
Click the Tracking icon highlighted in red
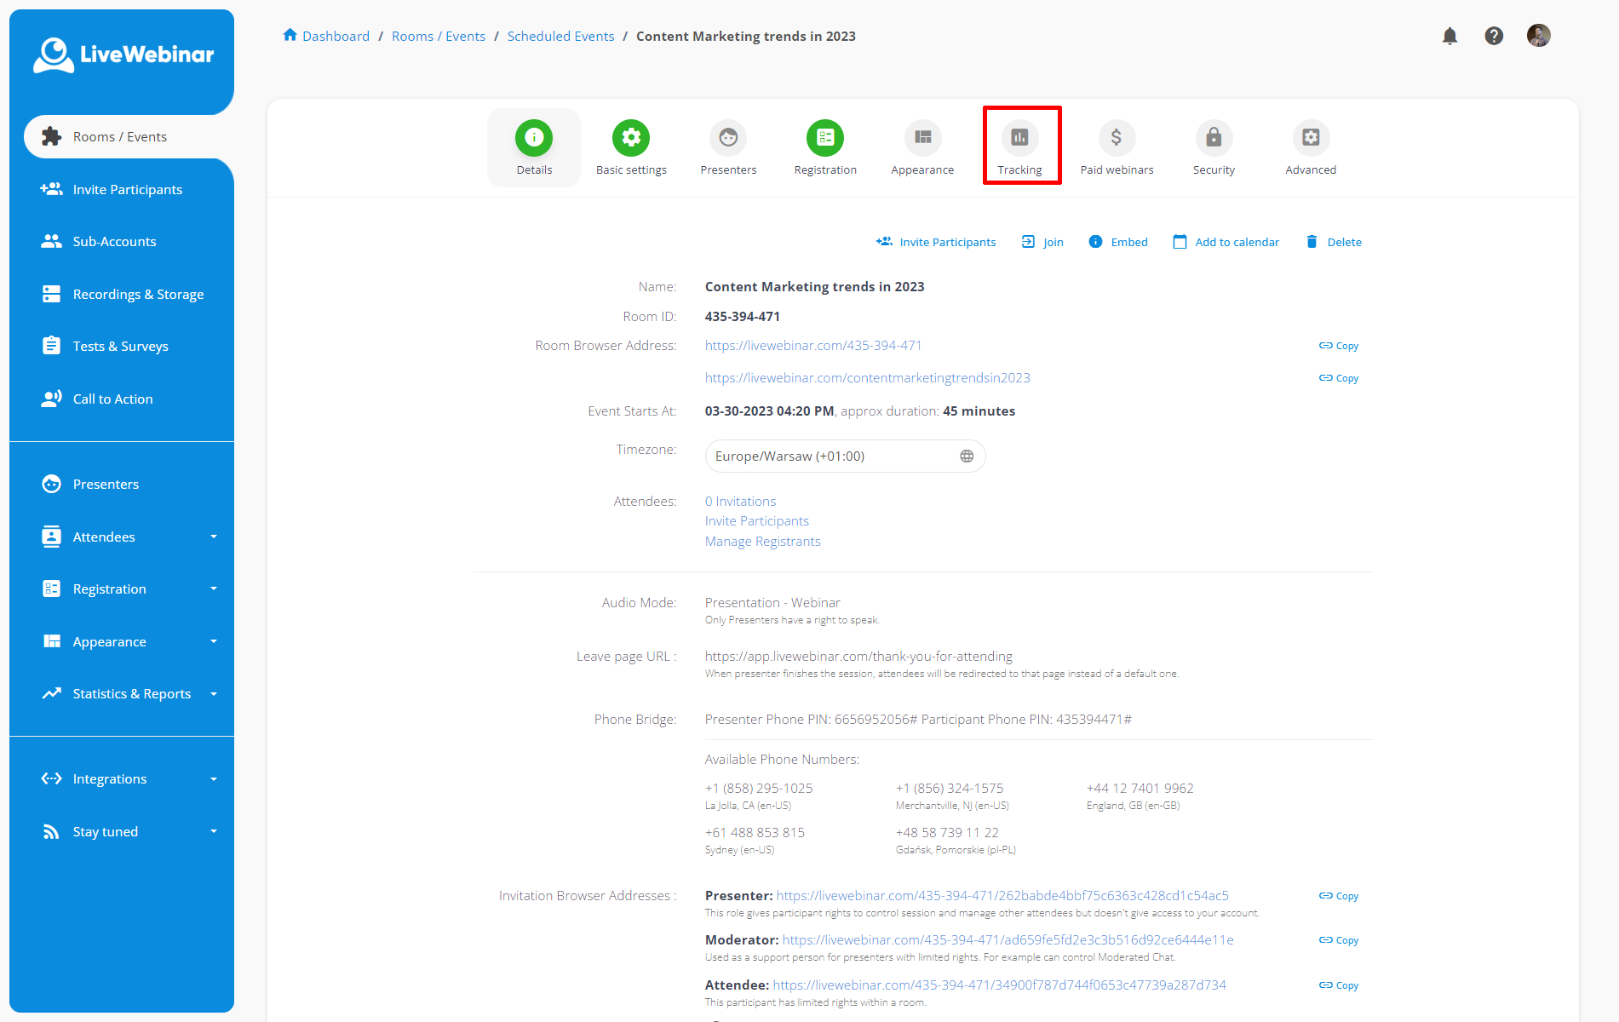(x=1020, y=137)
